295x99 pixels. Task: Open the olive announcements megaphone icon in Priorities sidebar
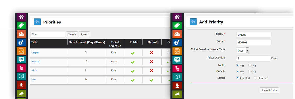[21, 93]
